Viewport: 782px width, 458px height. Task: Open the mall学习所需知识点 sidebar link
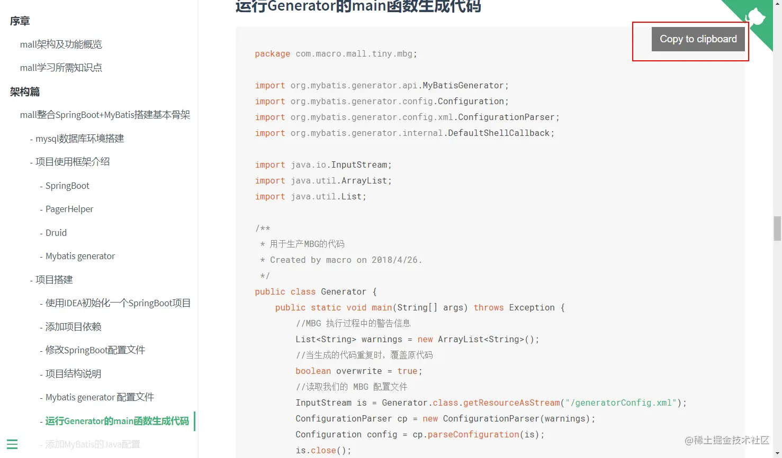[61, 68]
